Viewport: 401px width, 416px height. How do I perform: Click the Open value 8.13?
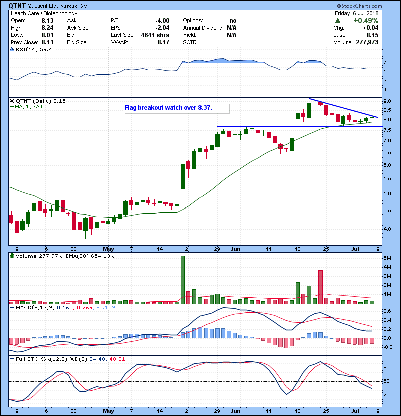click(47, 21)
